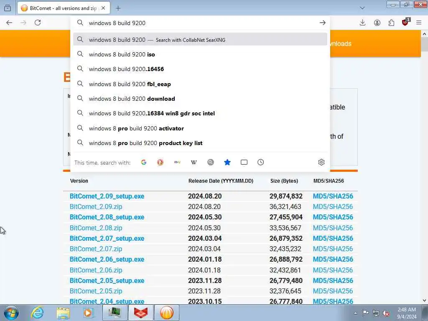Image resolution: width=428 pixels, height=321 pixels.
Task: Open MD5/SHA256 for BitComet_2.05.zip row
Action: coord(333,291)
